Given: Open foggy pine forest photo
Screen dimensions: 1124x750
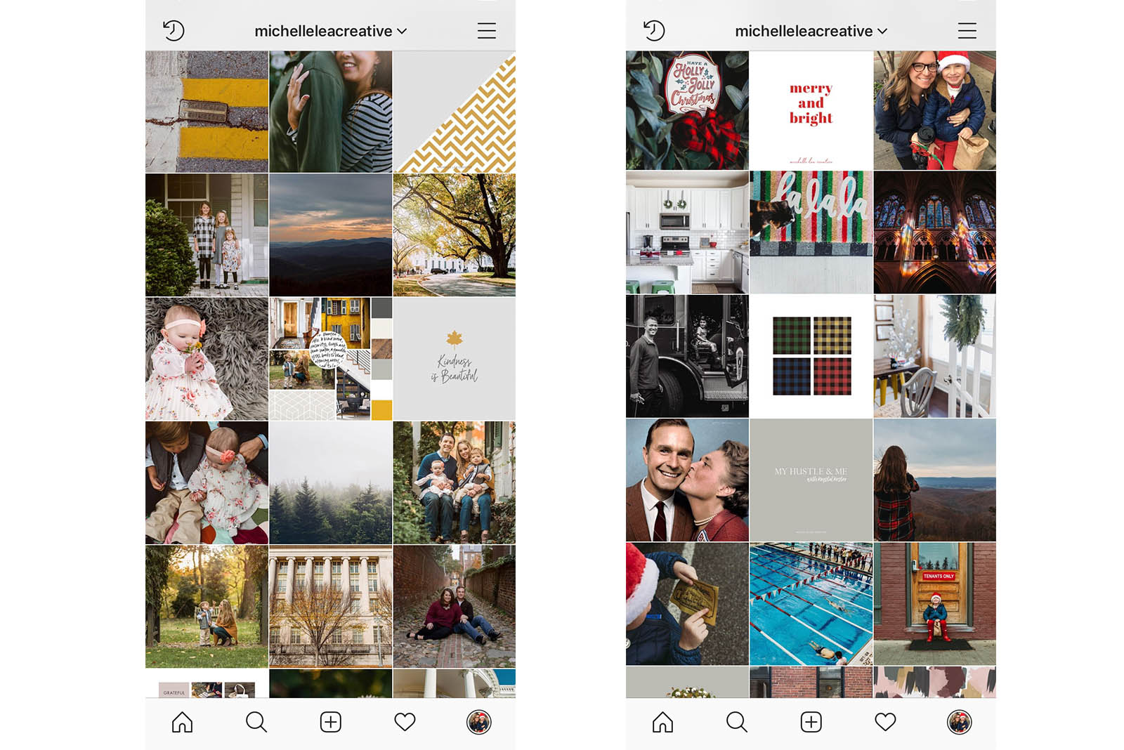Looking at the screenshot, I should click(x=331, y=482).
